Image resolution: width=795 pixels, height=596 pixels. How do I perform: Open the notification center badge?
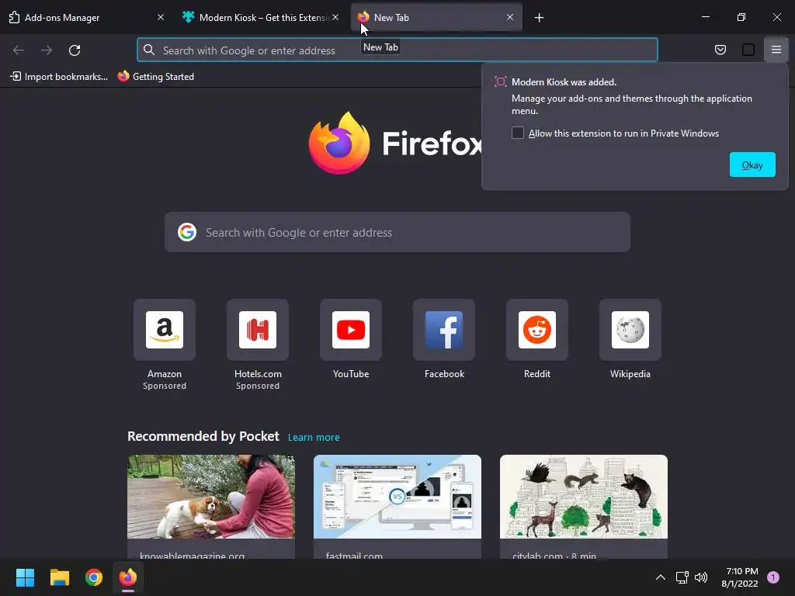click(773, 577)
